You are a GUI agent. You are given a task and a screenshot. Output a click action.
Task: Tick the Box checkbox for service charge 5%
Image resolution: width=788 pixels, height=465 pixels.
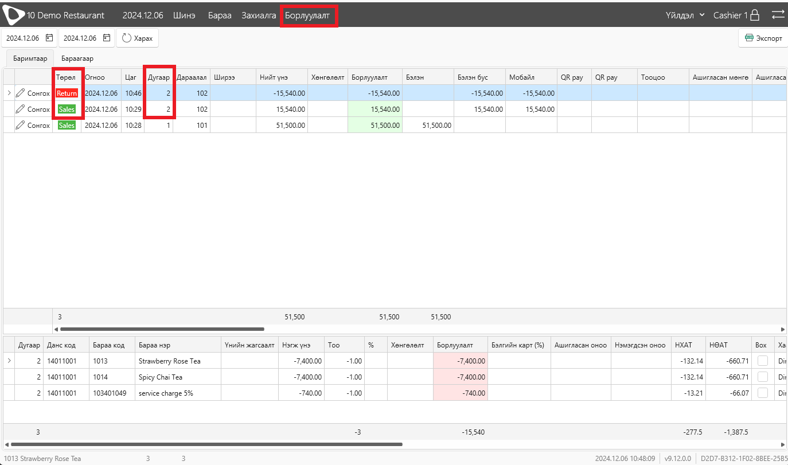[763, 393]
